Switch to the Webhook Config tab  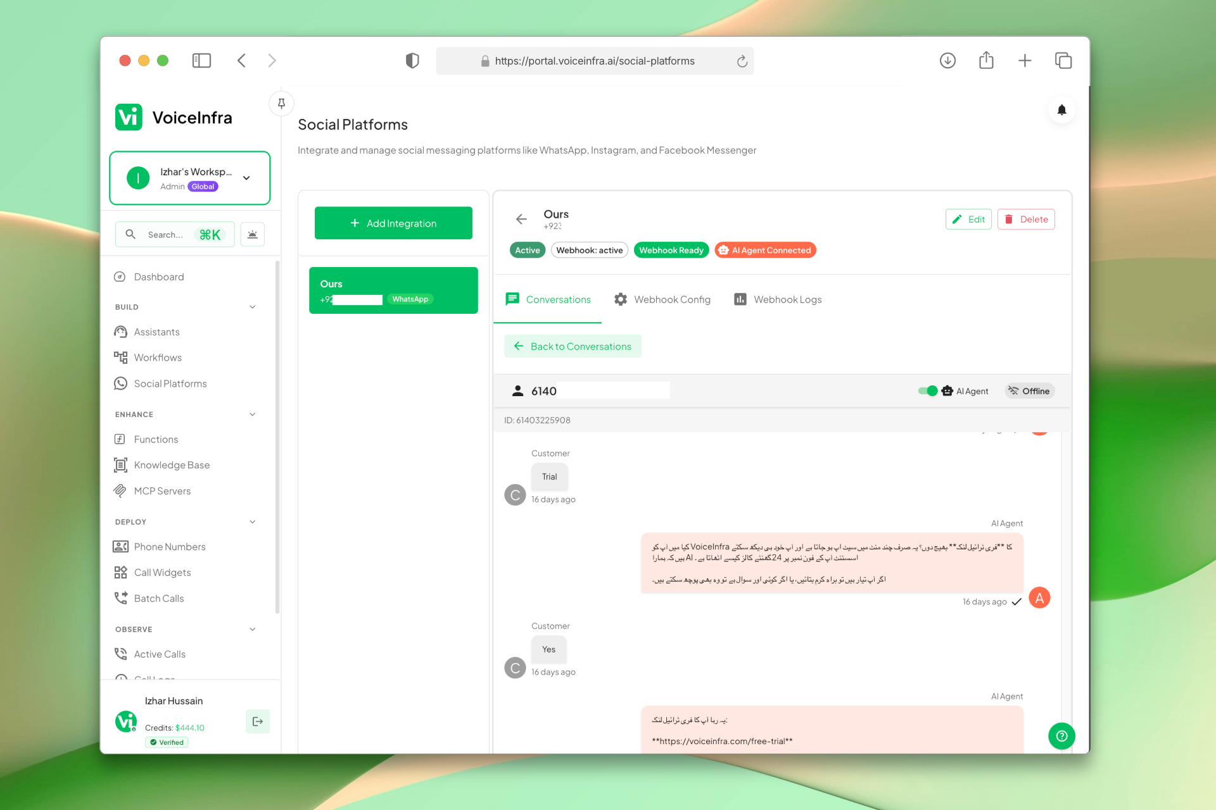point(662,299)
